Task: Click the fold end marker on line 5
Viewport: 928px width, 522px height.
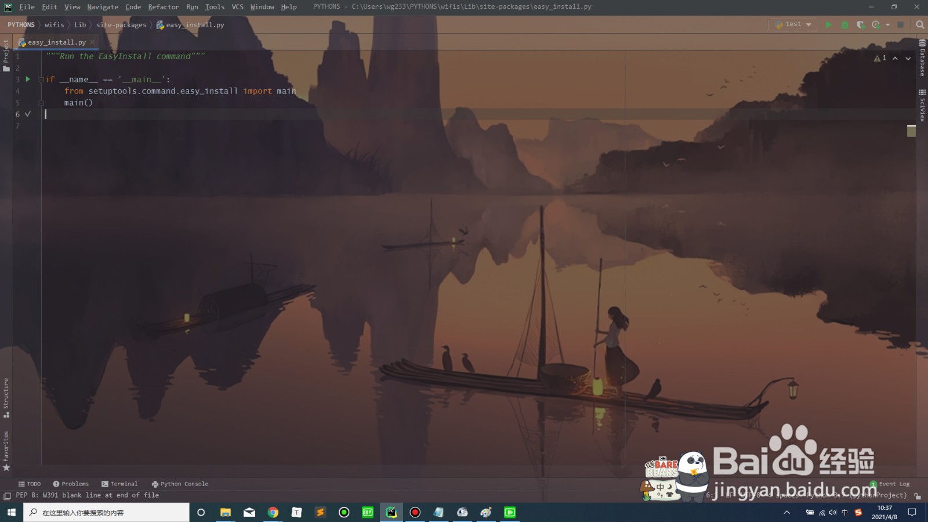Action: pos(41,103)
